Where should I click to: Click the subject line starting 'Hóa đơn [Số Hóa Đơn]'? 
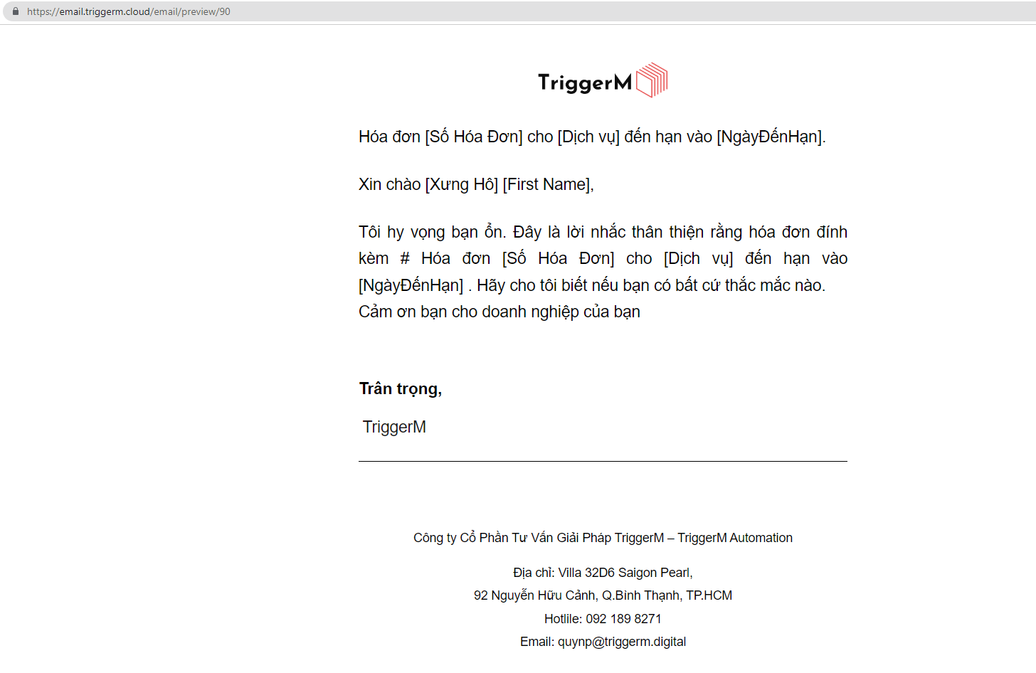[x=592, y=137]
